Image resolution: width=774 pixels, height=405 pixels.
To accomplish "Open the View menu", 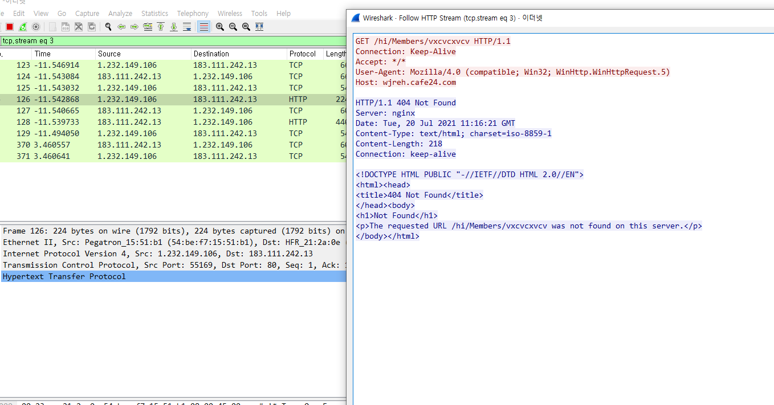I will (41, 13).
